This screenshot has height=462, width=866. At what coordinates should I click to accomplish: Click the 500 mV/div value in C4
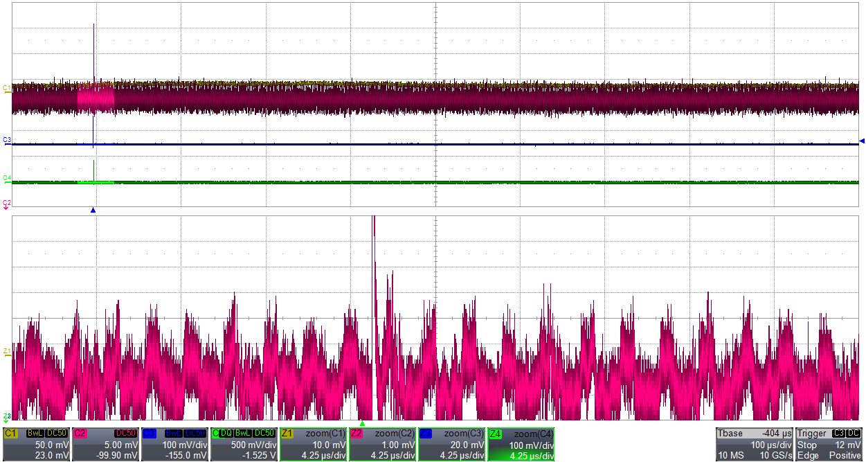click(x=253, y=445)
